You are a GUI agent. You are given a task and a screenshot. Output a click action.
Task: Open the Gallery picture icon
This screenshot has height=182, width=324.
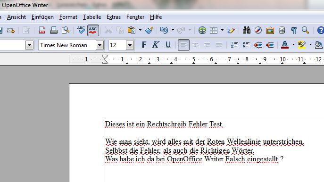pos(270,31)
